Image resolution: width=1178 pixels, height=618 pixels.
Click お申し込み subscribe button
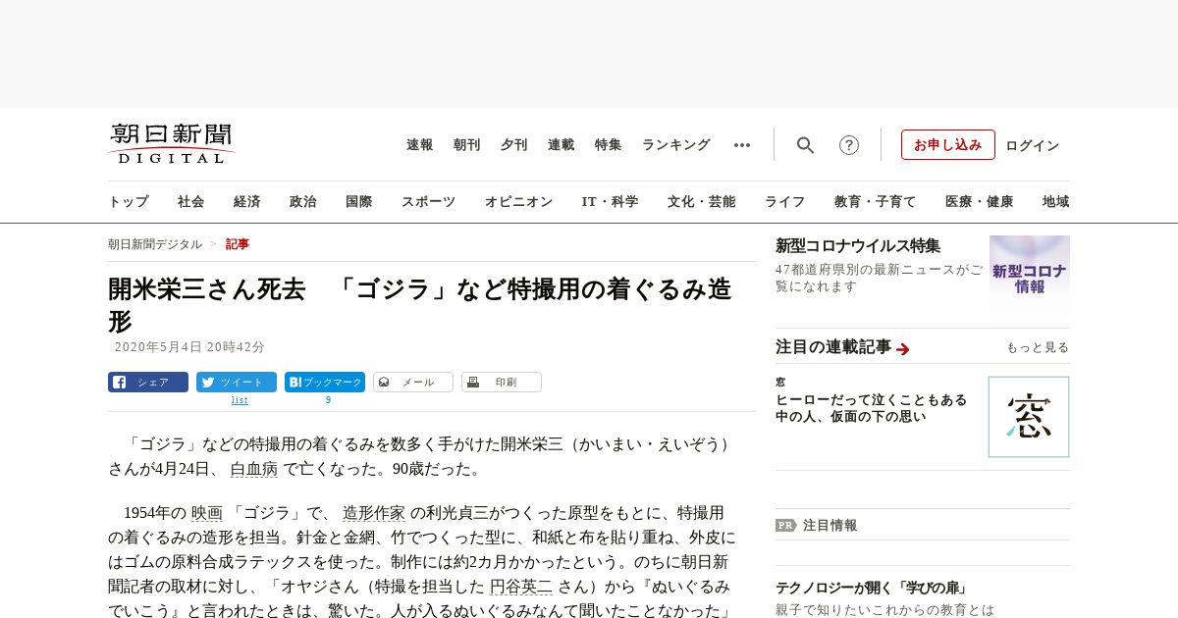[x=948, y=145]
